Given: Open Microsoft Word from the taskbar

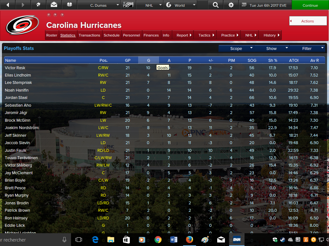Looking at the screenshot, I should pyautogui.click(x=174, y=240).
